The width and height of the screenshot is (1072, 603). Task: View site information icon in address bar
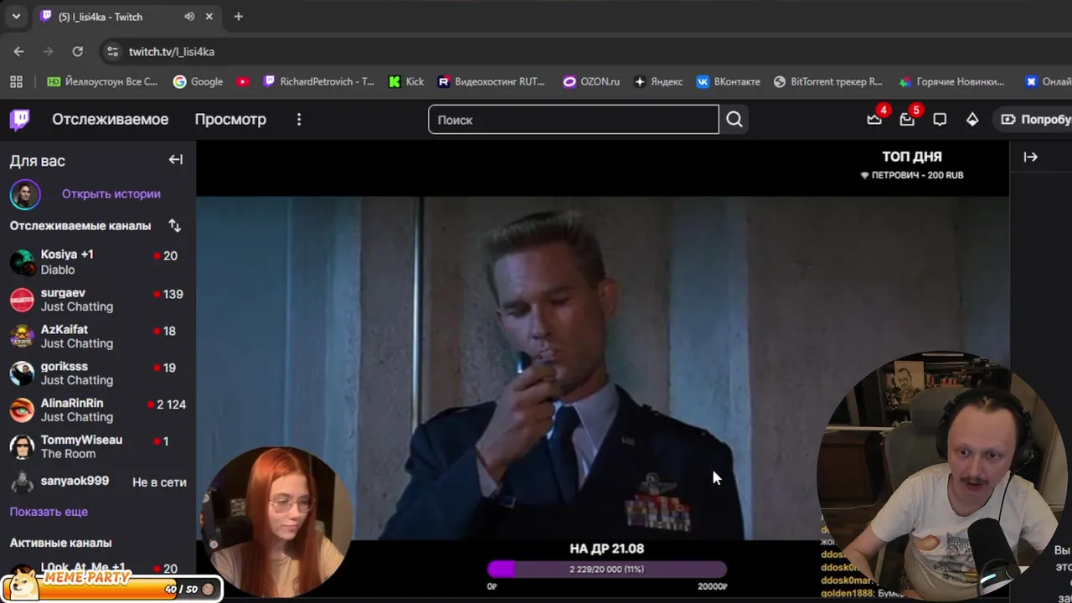pos(113,51)
